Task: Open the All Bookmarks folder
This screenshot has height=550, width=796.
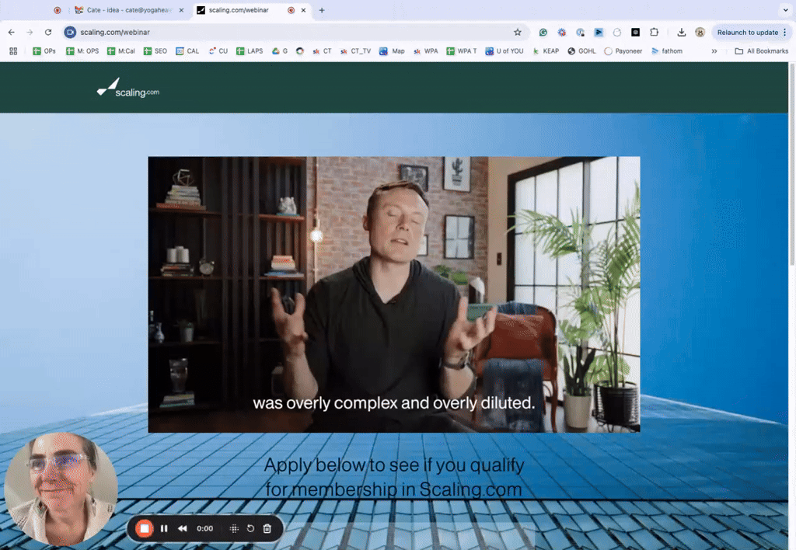Action: pyautogui.click(x=762, y=50)
